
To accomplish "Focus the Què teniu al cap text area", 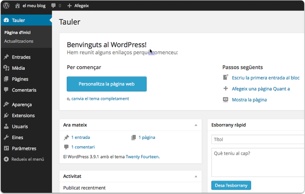I will (x=258, y=163).
